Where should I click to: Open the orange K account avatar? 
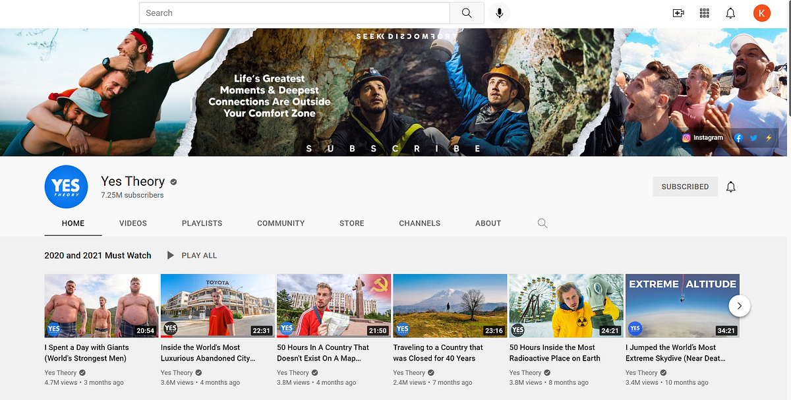coord(762,13)
